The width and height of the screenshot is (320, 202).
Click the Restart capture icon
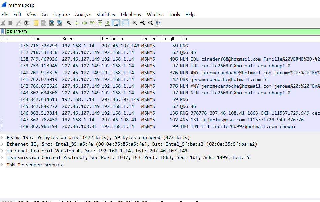[x=19, y=23]
